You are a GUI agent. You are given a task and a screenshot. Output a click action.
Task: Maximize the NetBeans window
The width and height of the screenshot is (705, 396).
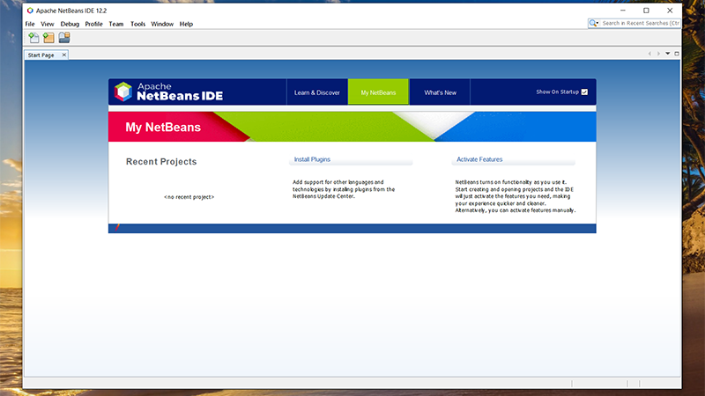(646, 11)
